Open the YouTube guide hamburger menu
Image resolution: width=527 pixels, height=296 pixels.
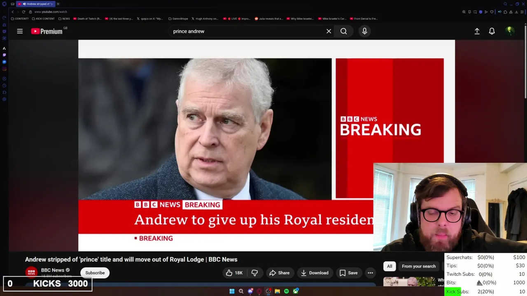[20, 31]
